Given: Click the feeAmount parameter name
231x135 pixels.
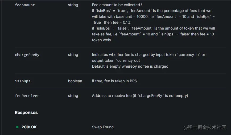Looking at the screenshot, I should 25,5.
